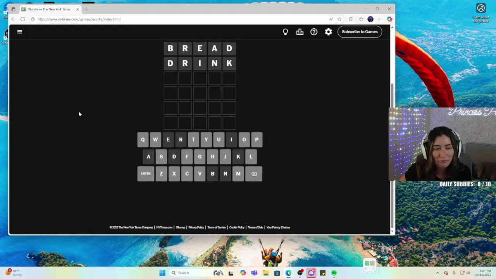Tap the T key on Wordle keyboard

(193, 139)
